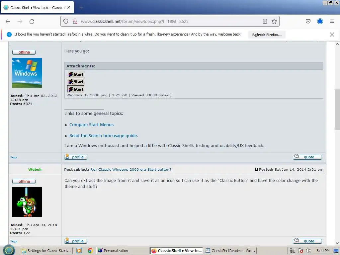Switch to Settings for Classic Start taskbar window
The width and height of the screenshot is (340, 255).
pyautogui.click(x=46, y=251)
